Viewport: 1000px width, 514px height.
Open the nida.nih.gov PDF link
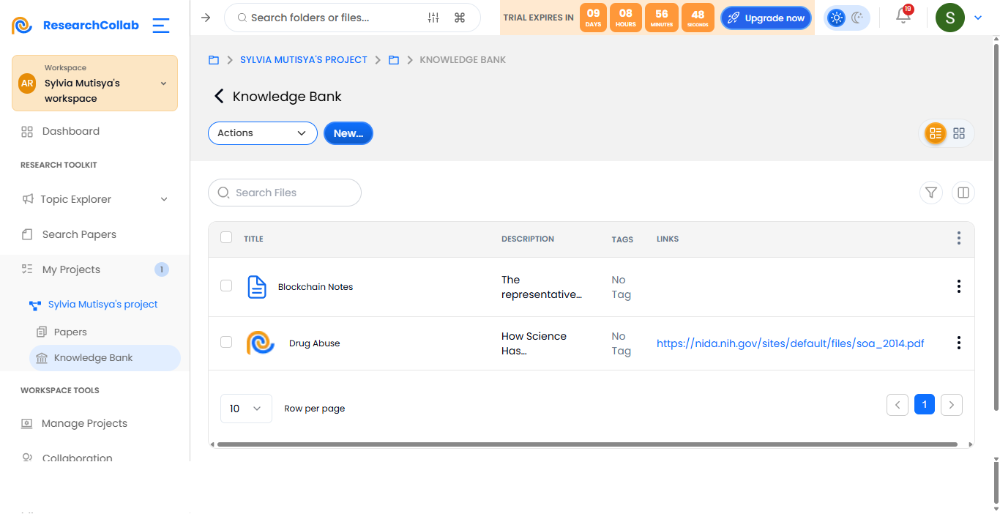point(791,343)
